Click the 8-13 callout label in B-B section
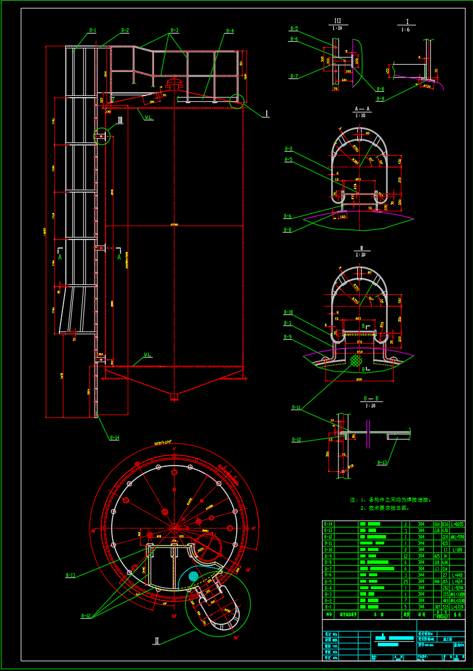Image resolution: width=473 pixels, height=671 pixels. (x=383, y=463)
